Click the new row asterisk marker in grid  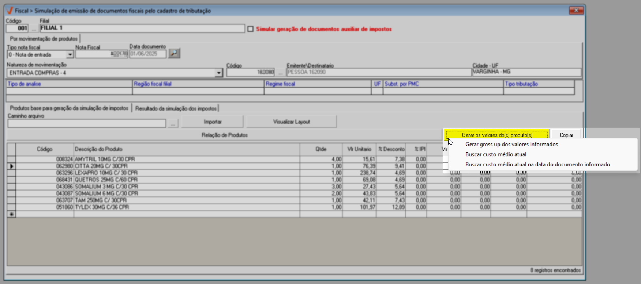(11, 214)
